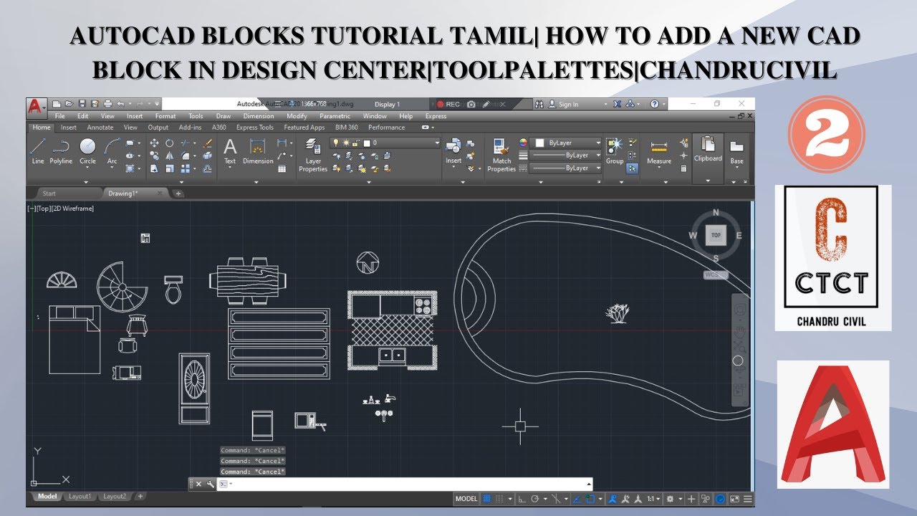Open the File menu
Image resolution: width=917 pixels, height=516 pixels.
pyautogui.click(x=60, y=116)
